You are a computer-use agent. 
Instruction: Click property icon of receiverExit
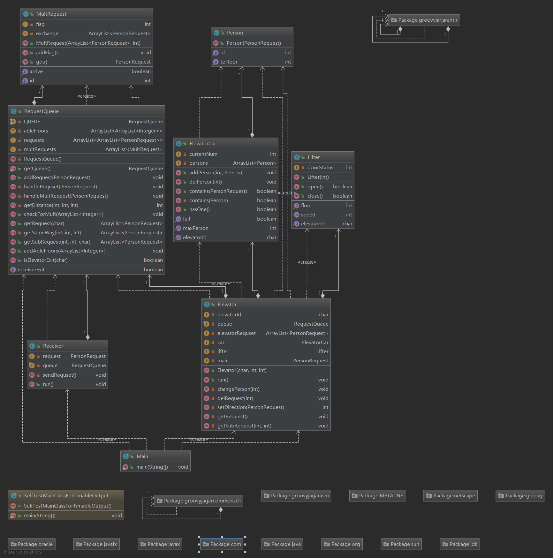coord(13,270)
